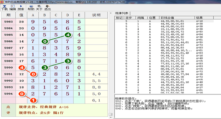Click the scroll up arrow of left panel

[111, 13]
